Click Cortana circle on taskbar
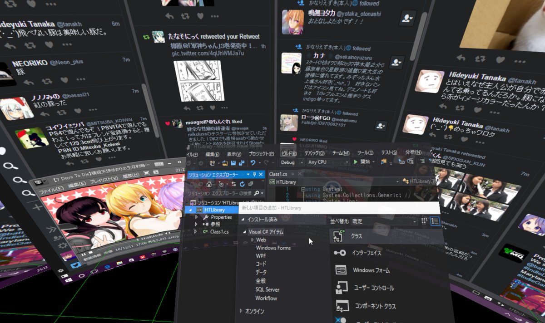 82,275
